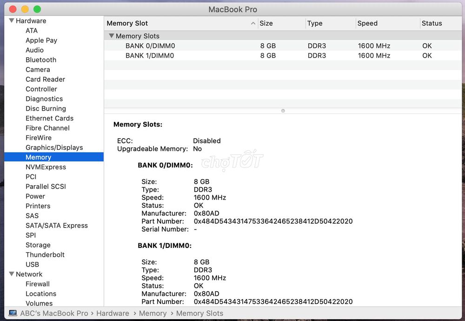Select Ethernet Cards in the sidebar
Image resolution: width=465 pixels, height=321 pixels.
click(x=49, y=118)
